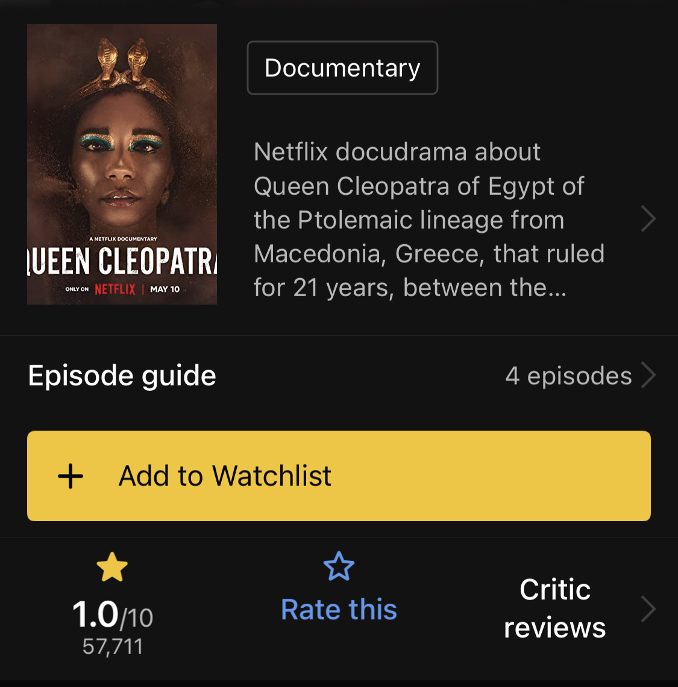
Task: View the 1.0/10 user rating details
Action: (113, 614)
